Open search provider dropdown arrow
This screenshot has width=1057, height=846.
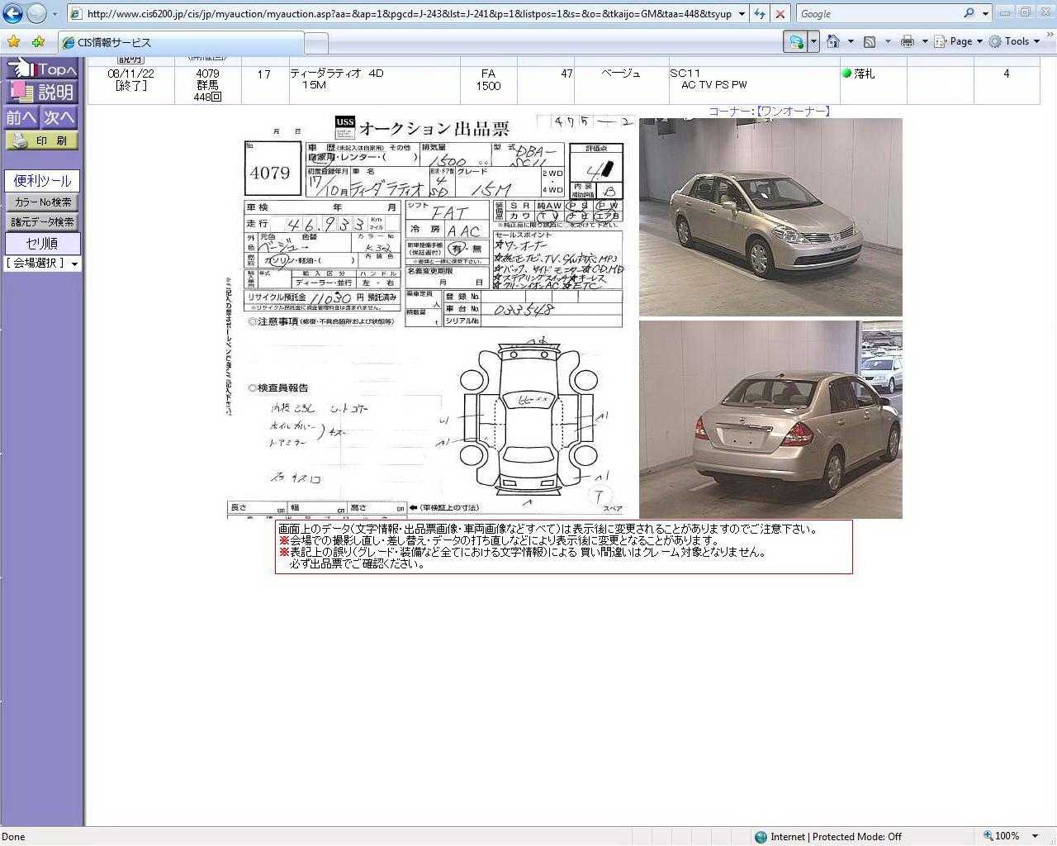[x=985, y=14]
